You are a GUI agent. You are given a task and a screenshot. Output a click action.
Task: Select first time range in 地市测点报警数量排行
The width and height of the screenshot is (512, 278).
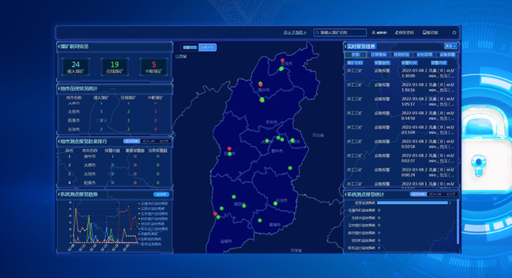coord(131,142)
